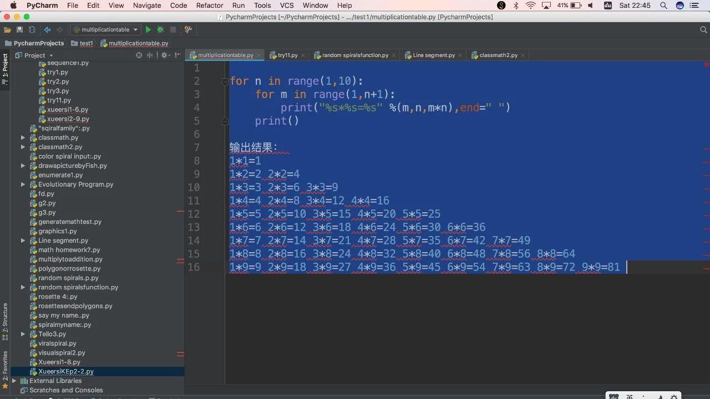Viewport: 710px width, 399px height.
Task: Switch to the try11.py editor tab
Action: point(288,55)
